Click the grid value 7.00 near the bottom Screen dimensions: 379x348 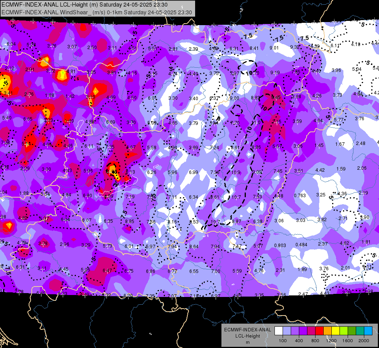point(215,271)
